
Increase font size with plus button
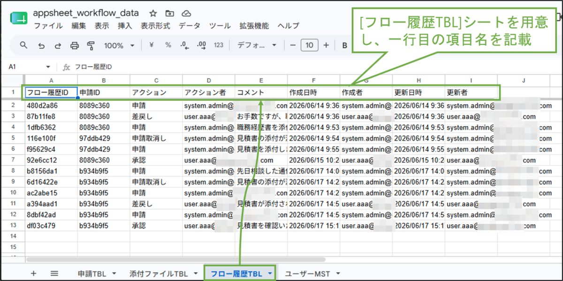pos(326,46)
